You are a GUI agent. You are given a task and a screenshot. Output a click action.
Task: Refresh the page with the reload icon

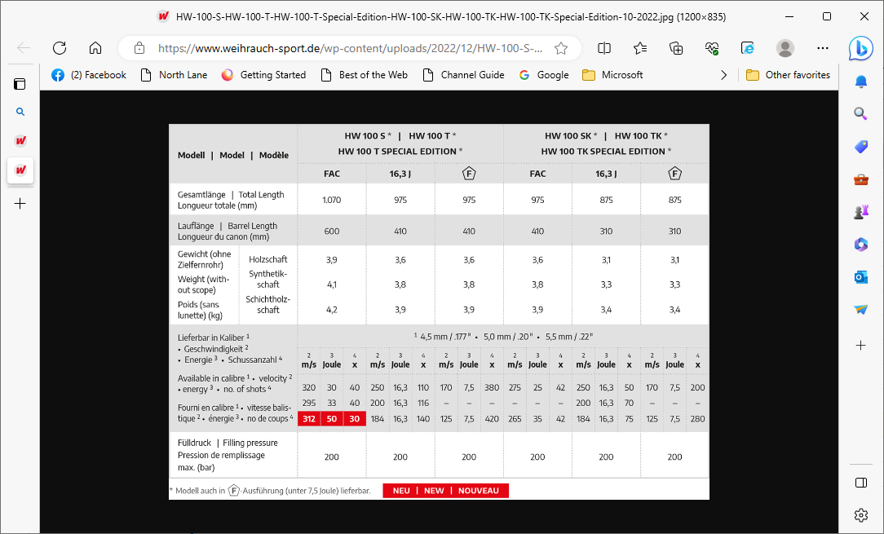click(60, 48)
